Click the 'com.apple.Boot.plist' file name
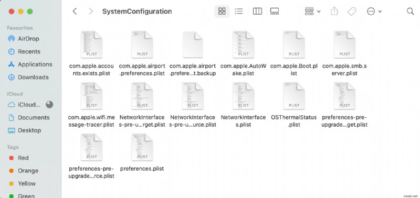The image size is (420, 198). point(294,70)
